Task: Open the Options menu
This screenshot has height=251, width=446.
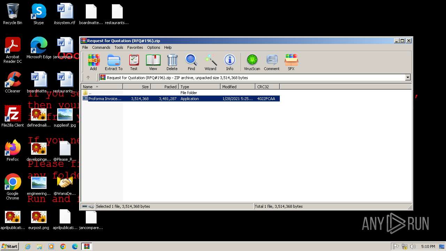Action: (x=153, y=47)
